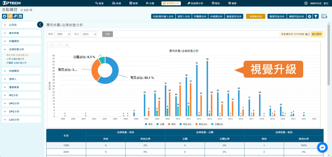Click the 資料更新 button
Image resolution: width=332 pixels, height=157 pixels.
coord(316,34)
